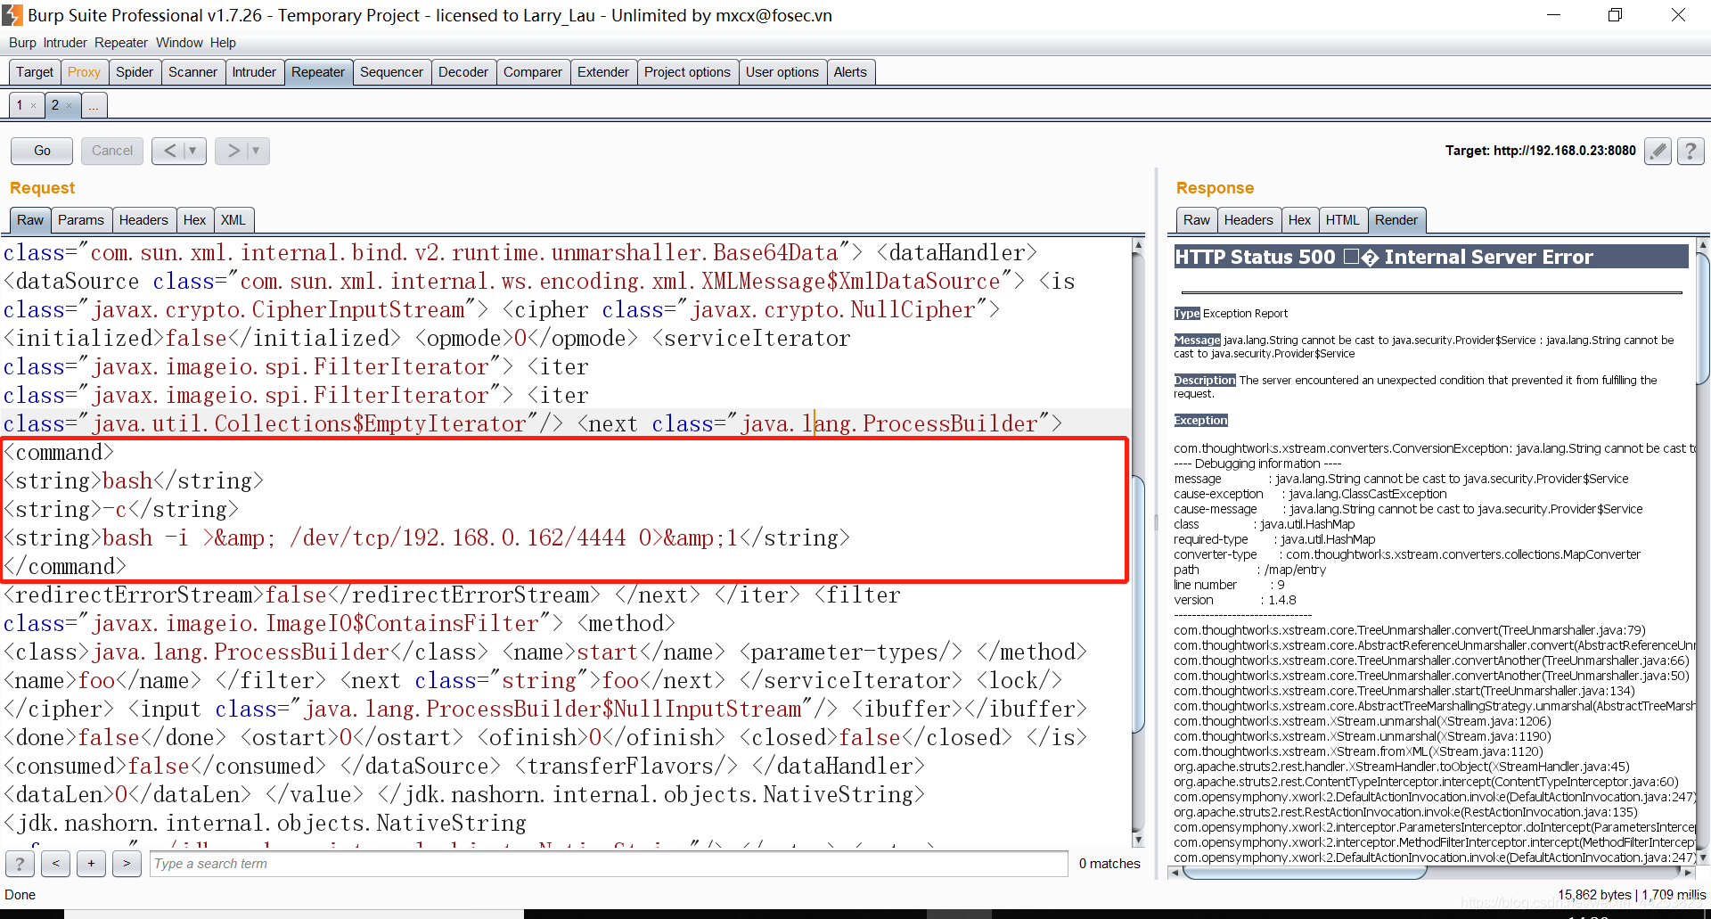Switch to the Target tab

(x=35, y=72)
